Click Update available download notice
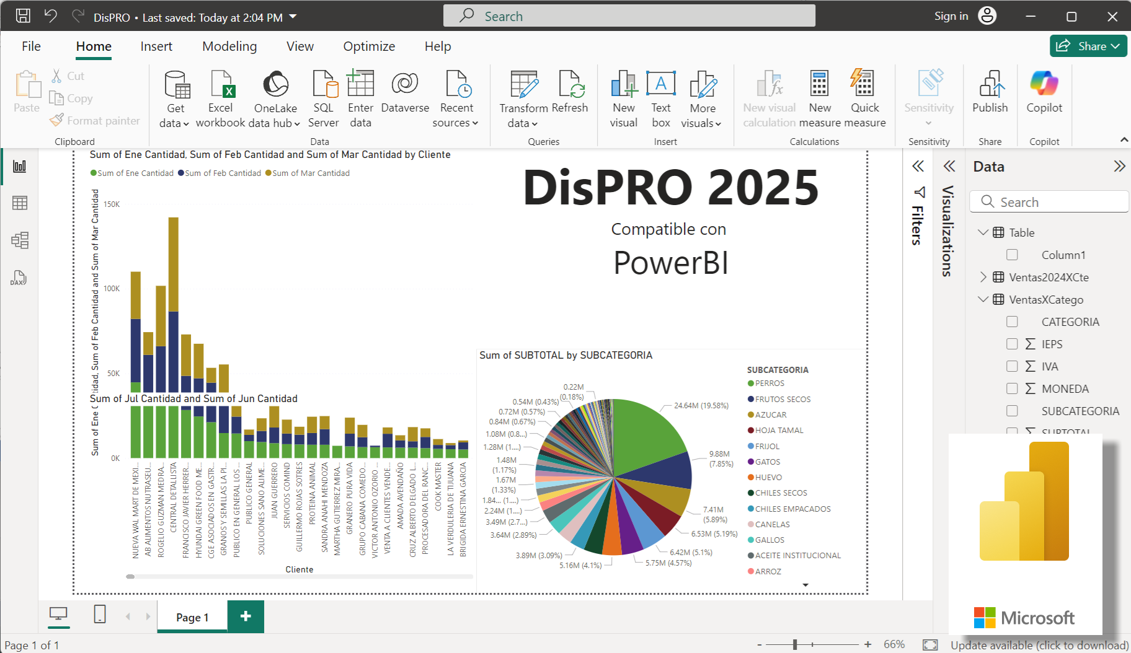Viewport: 1131px width, 653px height. pyautogui.click(x=1039, y=645)
